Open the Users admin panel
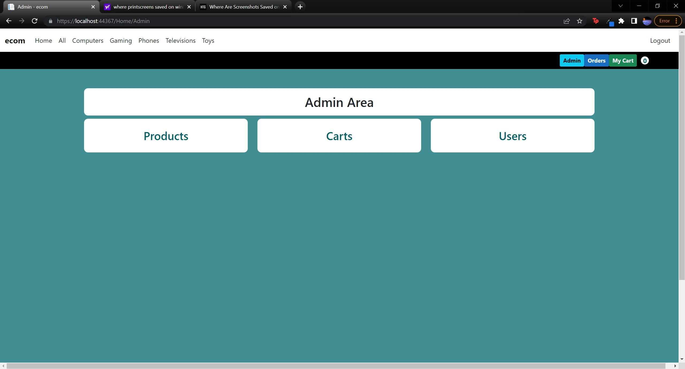The width and height of the screenshot is (685, 369). pos(512,136)
